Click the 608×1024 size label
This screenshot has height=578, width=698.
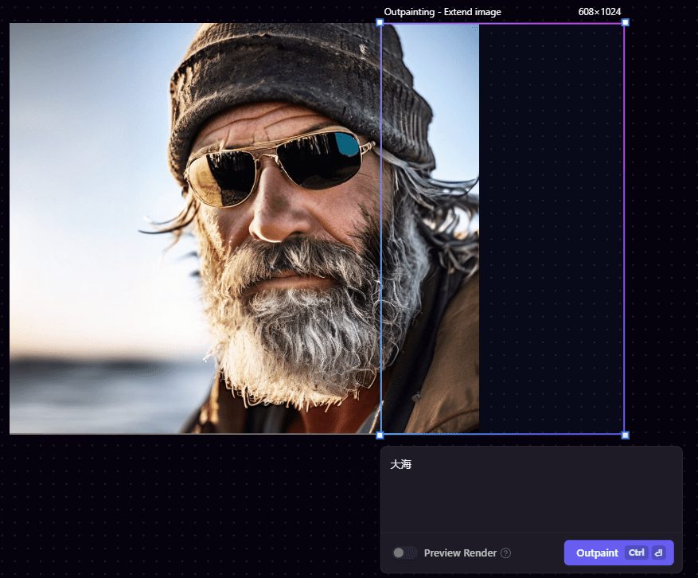[599, 12]
